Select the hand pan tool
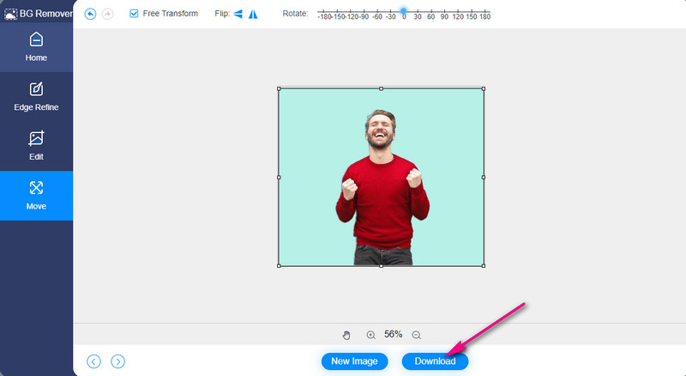The width and height of the screenshot is (686, 376). (346, 335)
